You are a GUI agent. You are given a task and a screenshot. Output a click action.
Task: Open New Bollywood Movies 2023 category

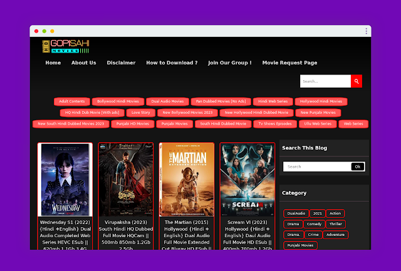[187, 113]
